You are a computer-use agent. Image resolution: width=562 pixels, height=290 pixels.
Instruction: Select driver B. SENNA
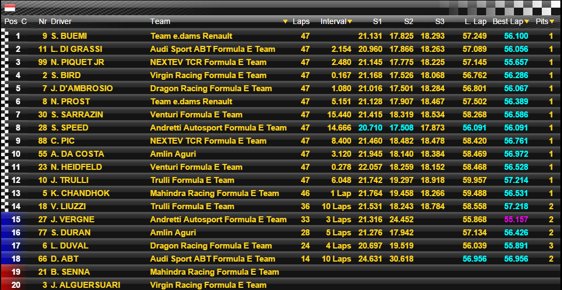(x=70, y=272)
